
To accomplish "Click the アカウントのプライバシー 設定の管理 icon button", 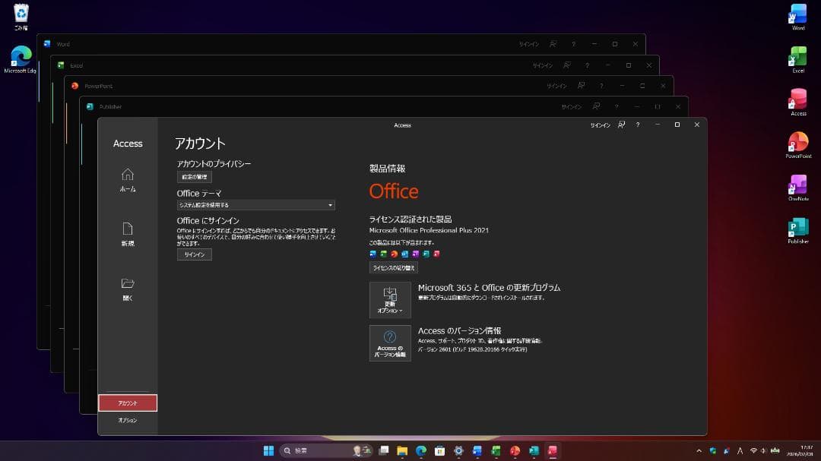I will click(194, 176).
